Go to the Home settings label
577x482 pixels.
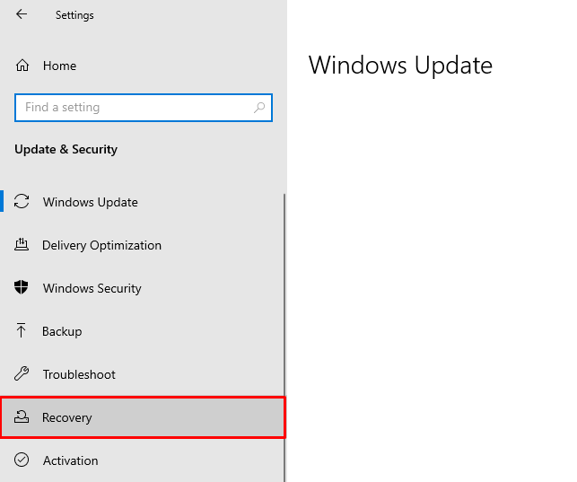click(59, 66)
